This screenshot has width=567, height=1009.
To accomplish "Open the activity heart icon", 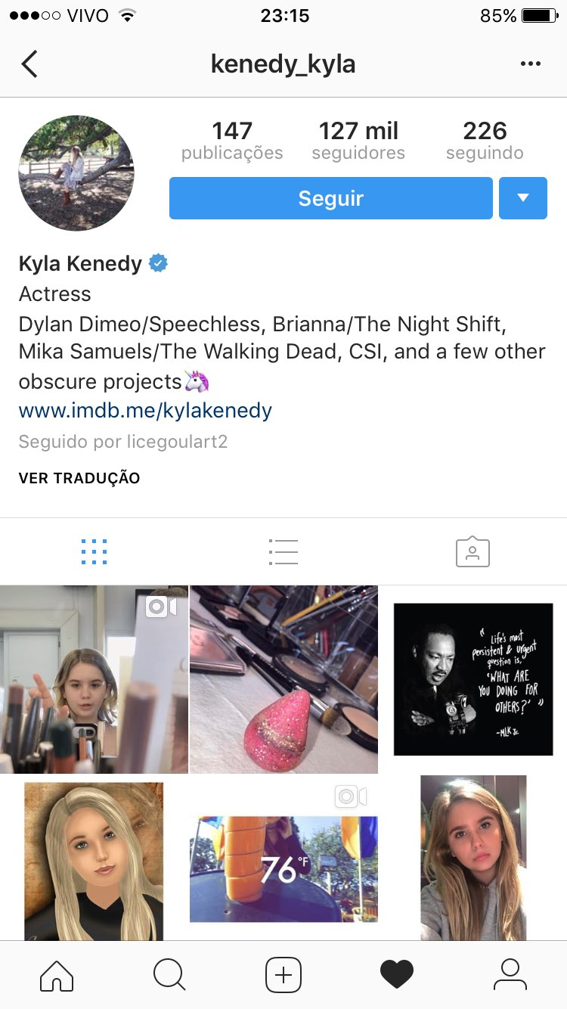I will [x=397, y=975].
